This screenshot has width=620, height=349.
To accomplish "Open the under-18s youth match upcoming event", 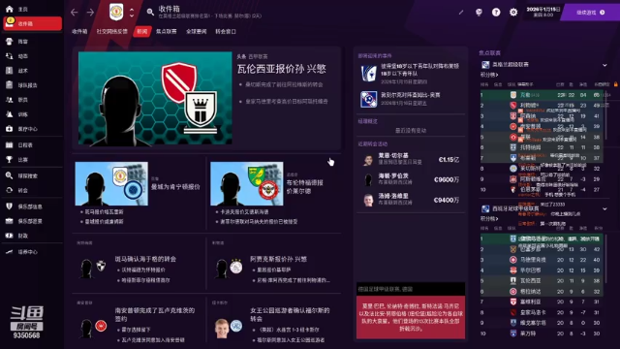I will 411,74.
